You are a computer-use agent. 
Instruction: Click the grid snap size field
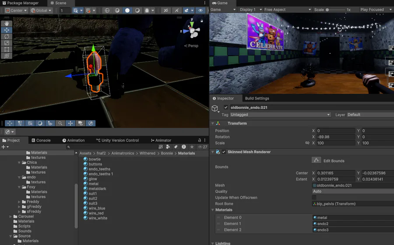(x=65, y=11)
